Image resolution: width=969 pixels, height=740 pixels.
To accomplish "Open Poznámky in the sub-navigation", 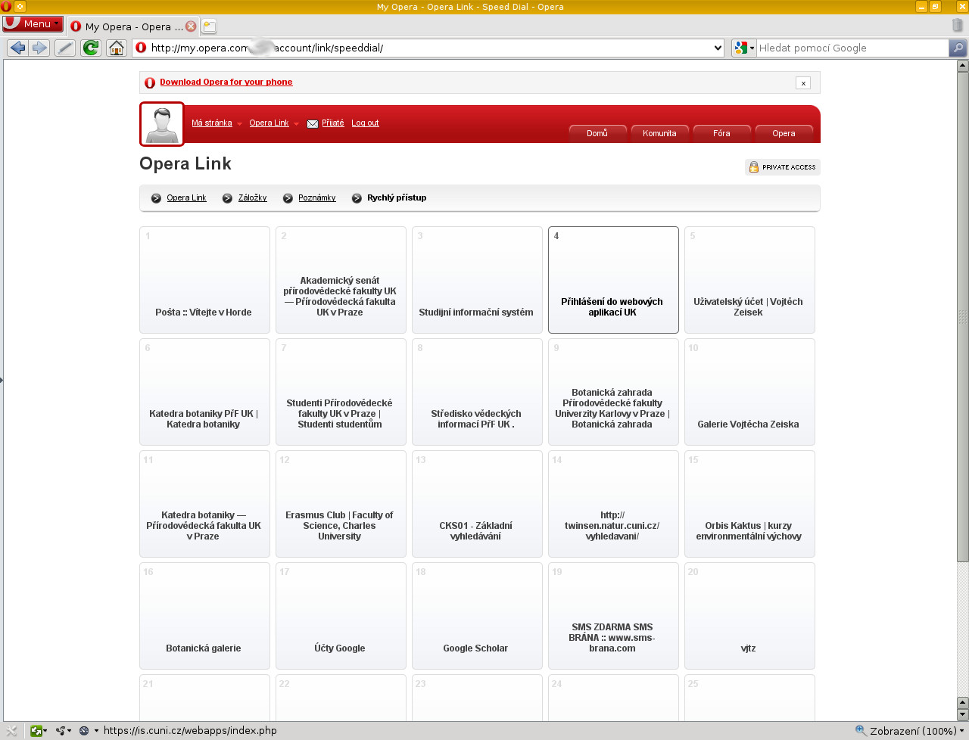I will [316, 197].
